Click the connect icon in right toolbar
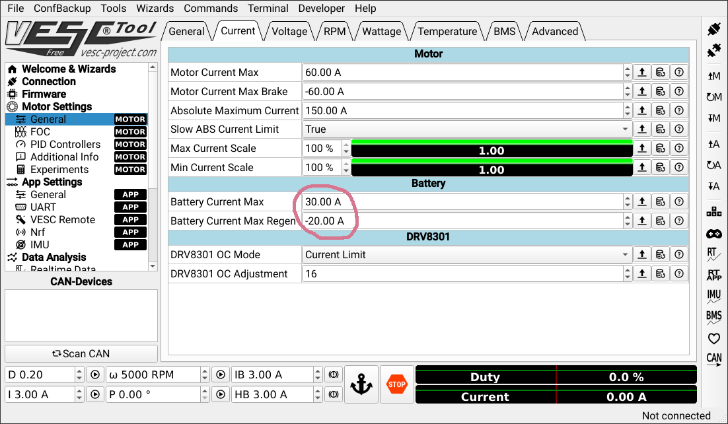Screen dimensions: 728x424 pyautogui.click(x=713, y=29)
